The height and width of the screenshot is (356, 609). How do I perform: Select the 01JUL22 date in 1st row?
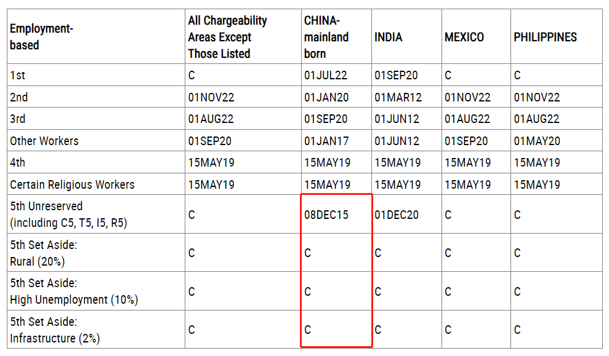pyautogui.click(x=326, y=75)
